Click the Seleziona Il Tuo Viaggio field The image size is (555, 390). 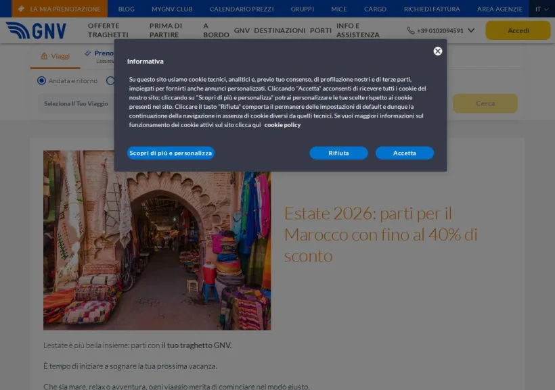tap(76, 103)
